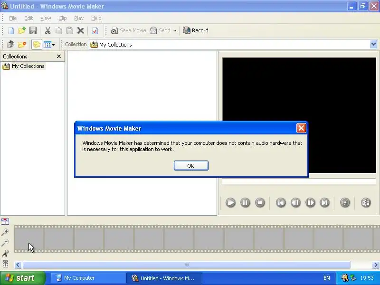The height and width of the screenshot is (285, 380).
Task: Close the Collections pane
Action: click(x=58, y=56)
